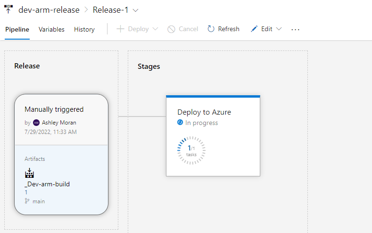Image resolution: width=372 pixels, height=233 pixels.
Task: Expand the Release-1 dropdown chevron
Action: click(136, 10)
